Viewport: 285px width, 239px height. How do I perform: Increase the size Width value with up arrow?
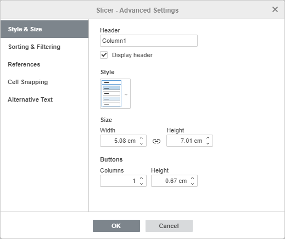[x=141, y=138]
